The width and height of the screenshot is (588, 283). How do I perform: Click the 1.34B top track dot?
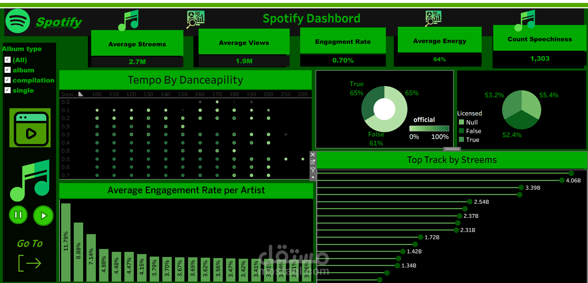click(x=397, y=266)
